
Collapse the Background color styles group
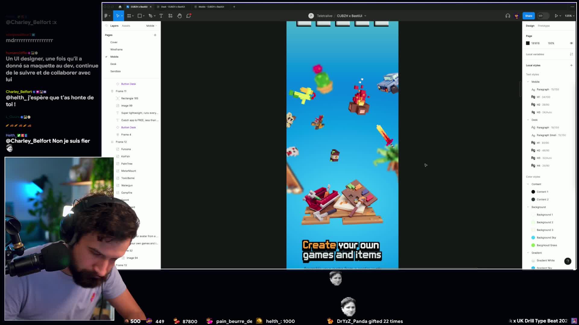coord(528,207)
